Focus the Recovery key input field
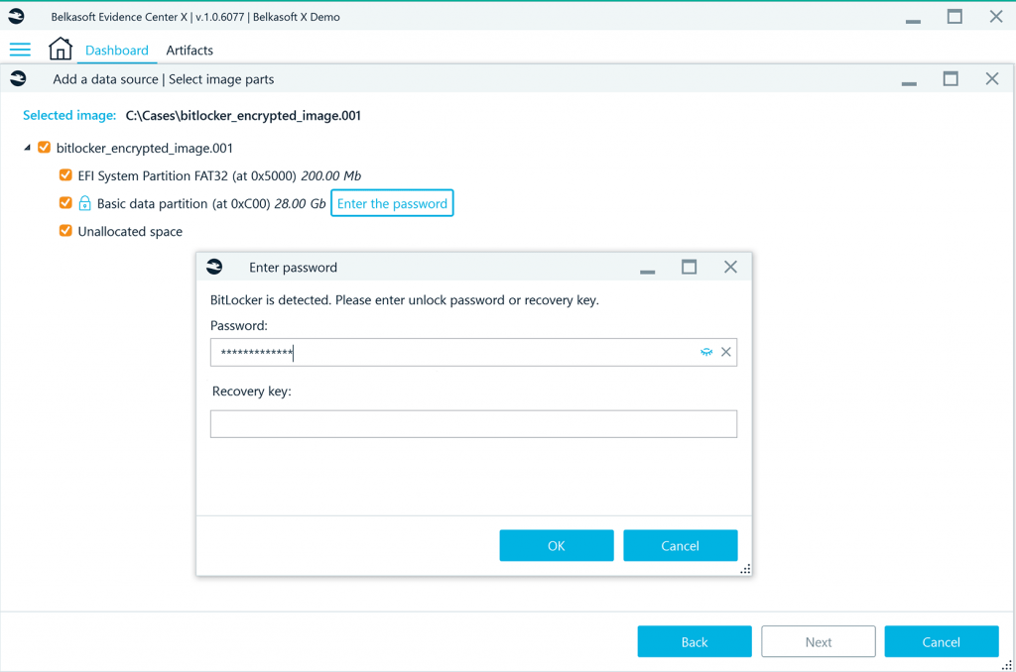This screenshot has height=672, width=1016. 473,424
